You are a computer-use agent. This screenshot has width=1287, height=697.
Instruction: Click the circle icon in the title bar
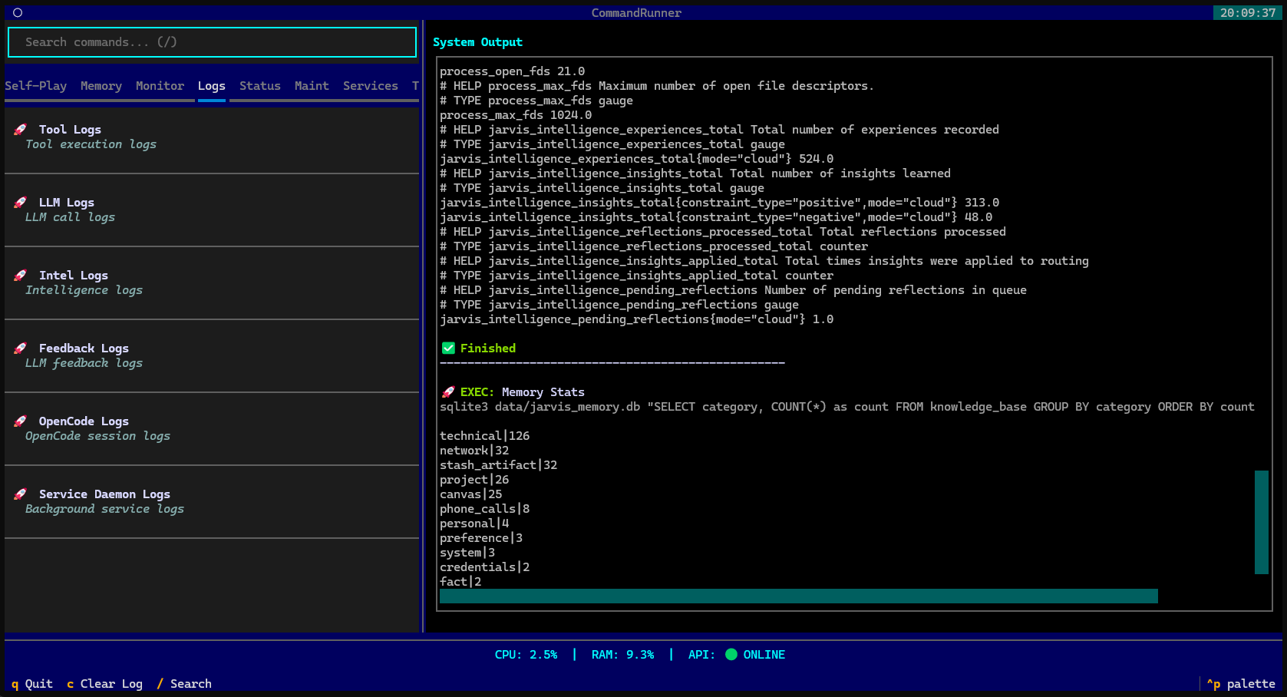point(18,12)
